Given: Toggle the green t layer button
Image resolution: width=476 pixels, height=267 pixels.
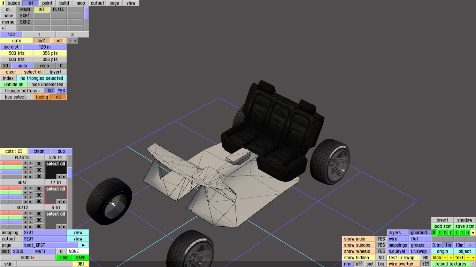Looking at the screenshot, I should click(x=462, y=233).
